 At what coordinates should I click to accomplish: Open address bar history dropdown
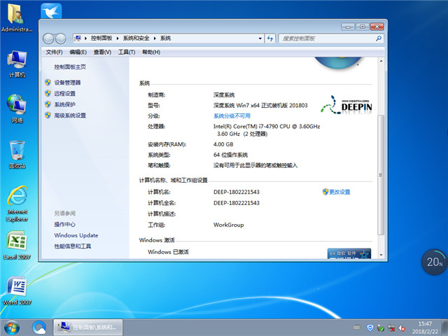[x=260, y=38]
